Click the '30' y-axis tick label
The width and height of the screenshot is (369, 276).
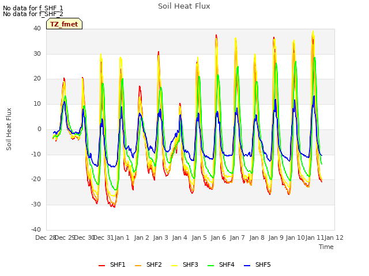point(37,53)
